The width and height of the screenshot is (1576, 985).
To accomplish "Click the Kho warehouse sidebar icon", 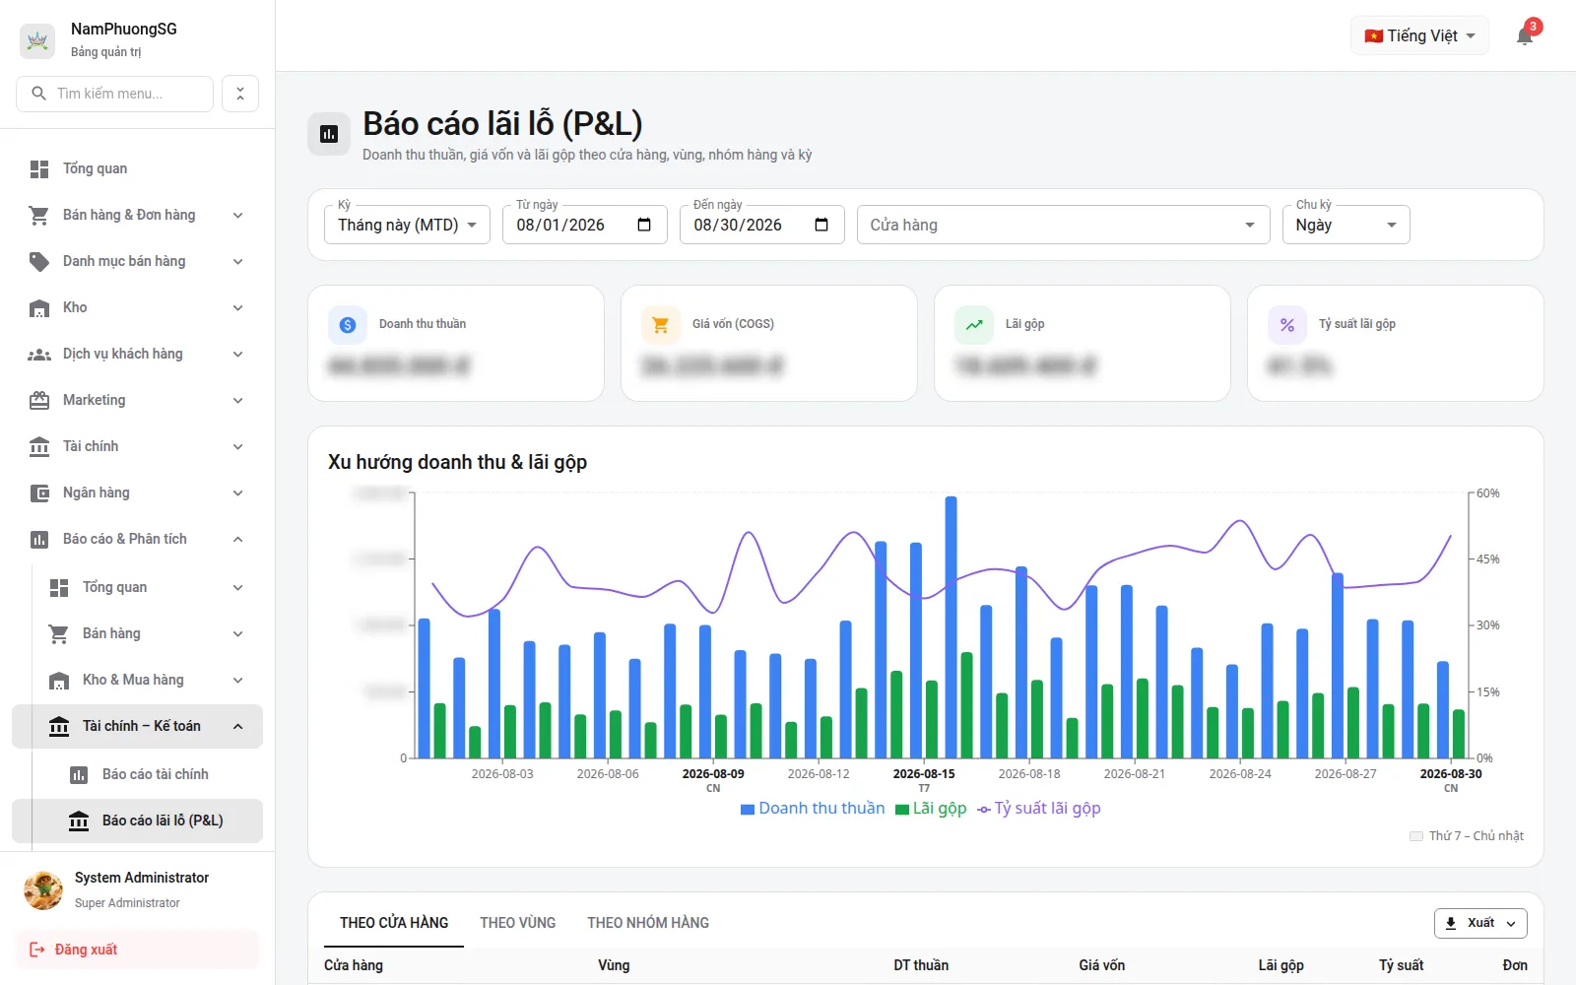I will click(x=39, y=307).
